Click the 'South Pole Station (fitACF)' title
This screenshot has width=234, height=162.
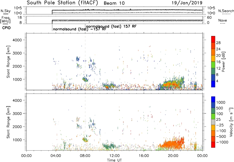click(x=62, y=3)
